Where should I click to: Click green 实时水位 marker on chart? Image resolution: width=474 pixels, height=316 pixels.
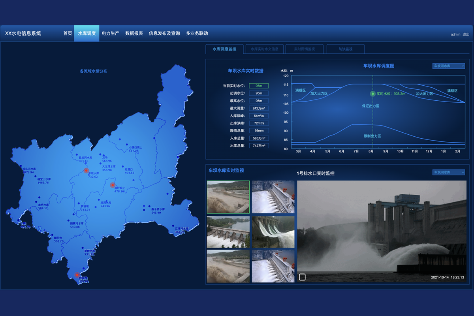(372, 94)
